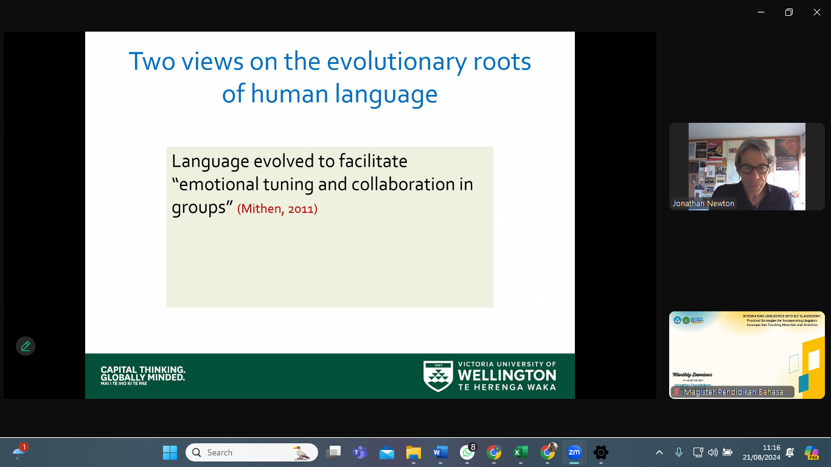Toggle notifications bell in system tray
831x467 pixels.
pos(790,452)
